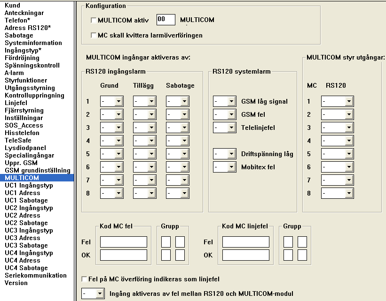Open the Mobitex fel dropdown
The image size is (386, 301).
(x=225, y=167)
